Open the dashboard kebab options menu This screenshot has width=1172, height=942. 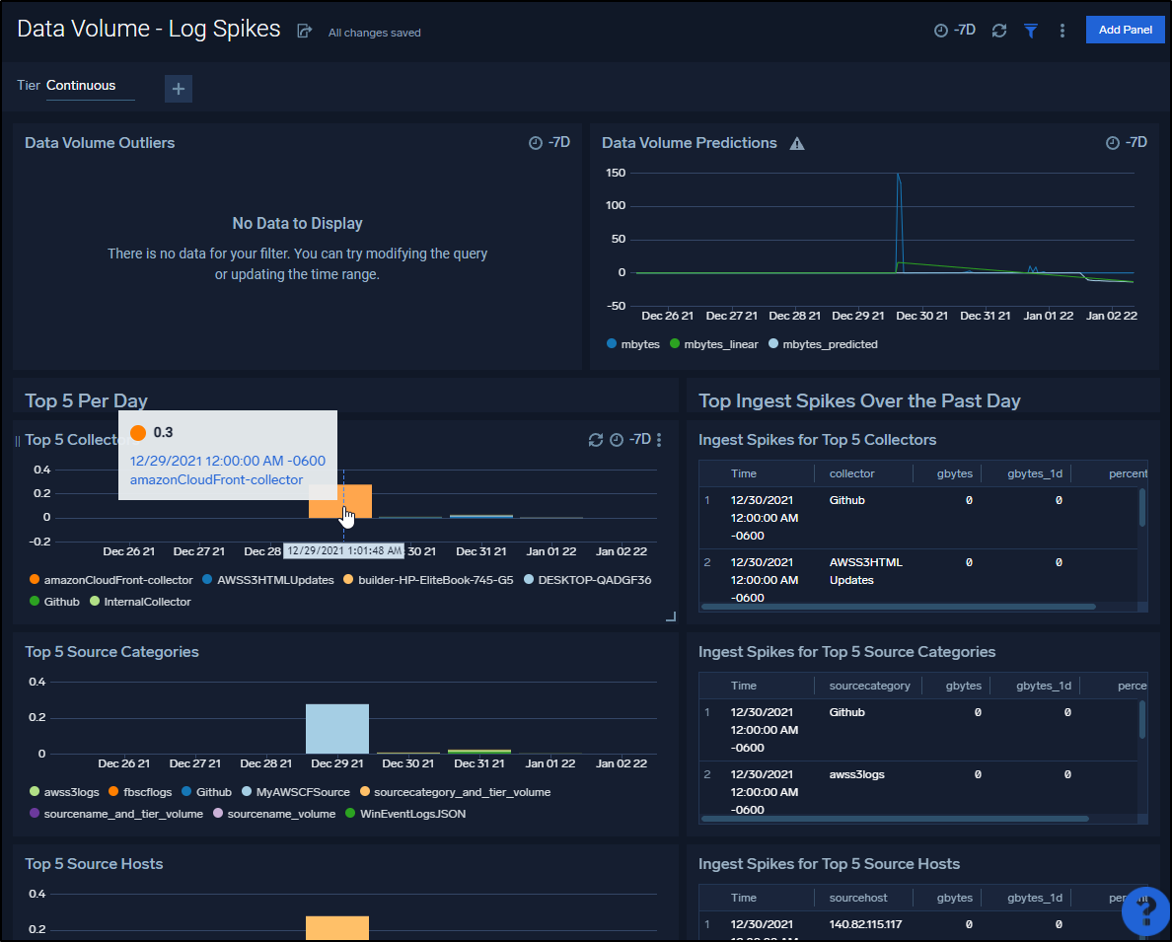1062,31
